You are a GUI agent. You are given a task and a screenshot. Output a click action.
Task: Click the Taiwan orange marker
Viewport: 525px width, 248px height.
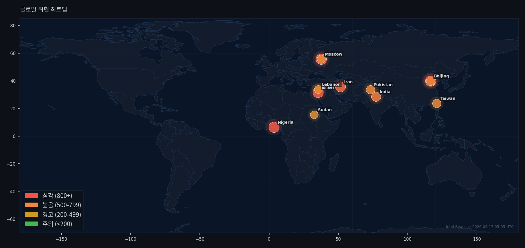(x=437, y=103)
